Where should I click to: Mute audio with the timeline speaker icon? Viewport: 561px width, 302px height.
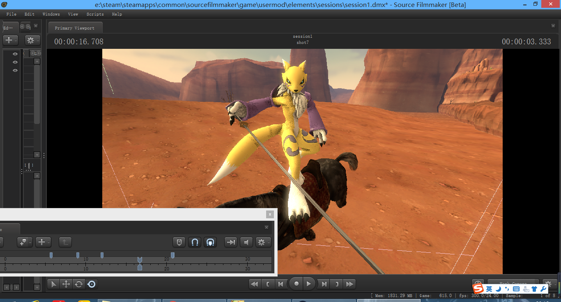point(246,242)
